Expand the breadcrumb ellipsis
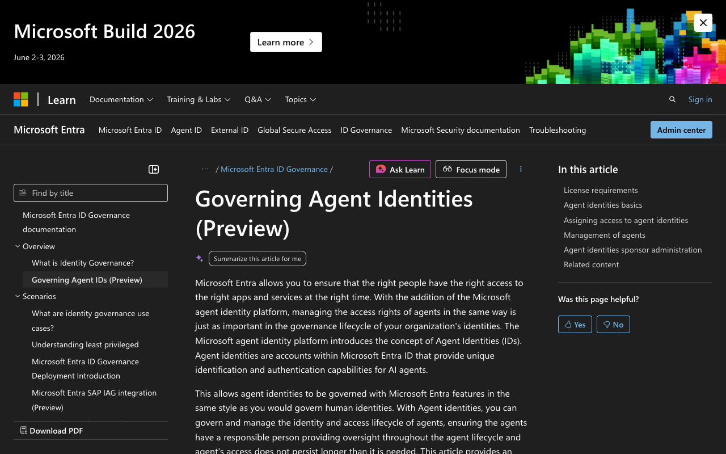726x454 pixels. point(205,169)
